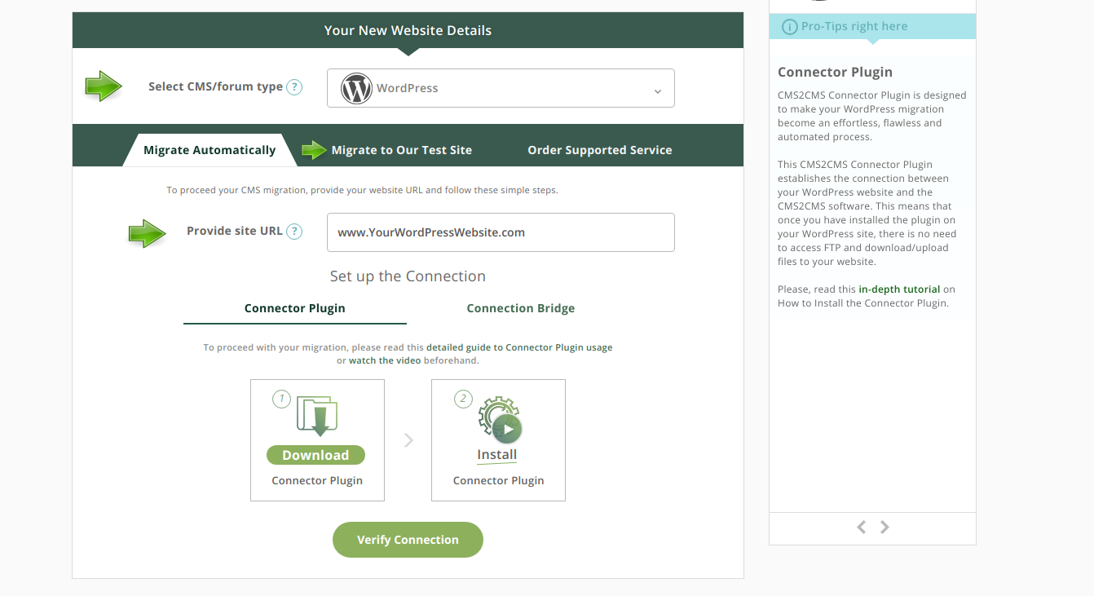The width and height of the screenshot is (1094, 596).
Task: Open detailed guide to Connector Plugin usage
Action: (x=519, y=347)
